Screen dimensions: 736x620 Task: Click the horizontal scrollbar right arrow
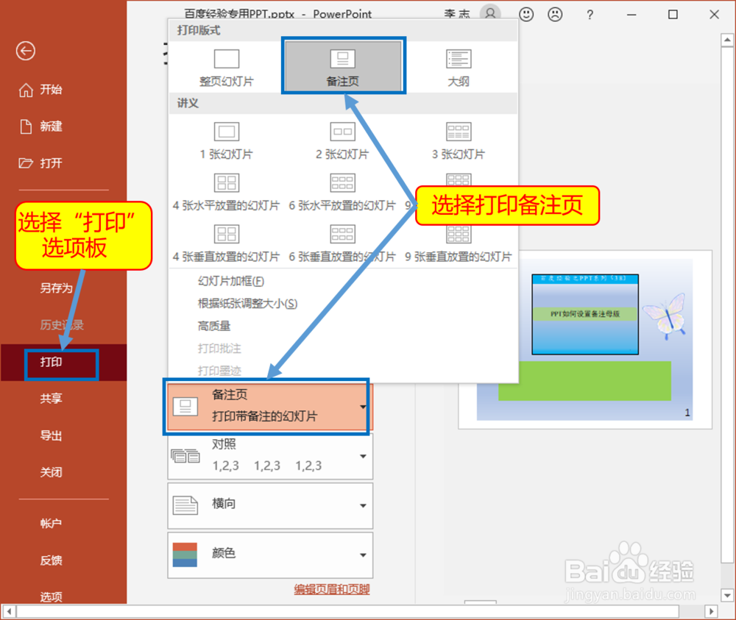coord(711,612)
